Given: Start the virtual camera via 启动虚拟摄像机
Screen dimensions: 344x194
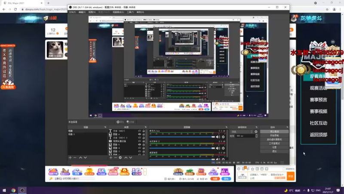Looking at the screenshot, I should (x=274, y=139).
